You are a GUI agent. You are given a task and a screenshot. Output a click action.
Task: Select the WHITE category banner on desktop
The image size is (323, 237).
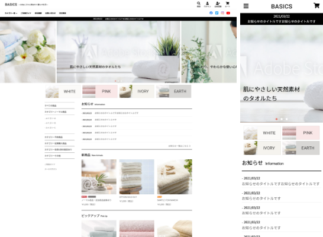[x=63, y=91]
